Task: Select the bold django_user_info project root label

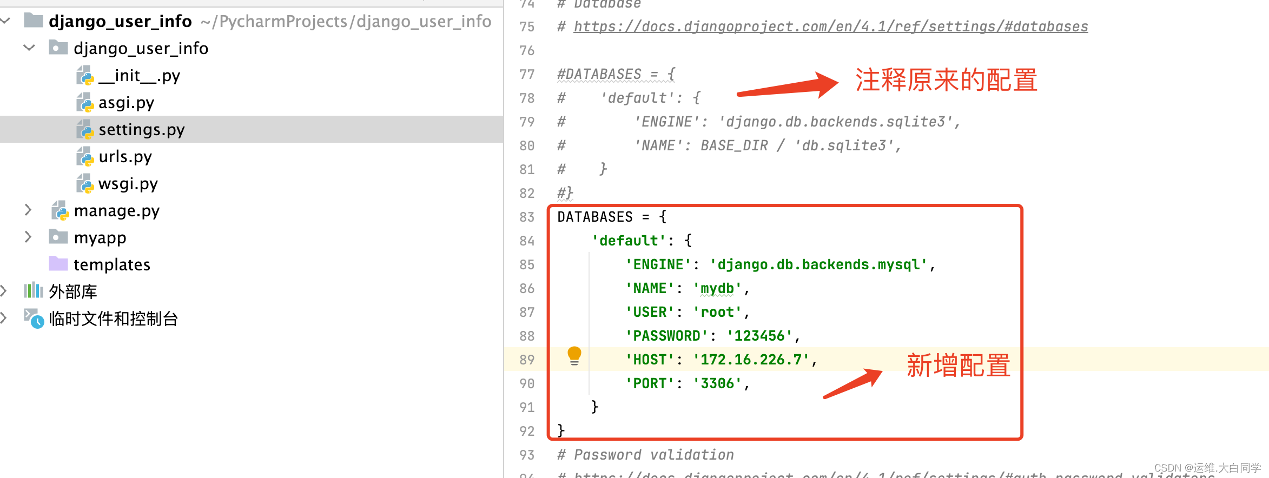Action: click(x=120, y=21)
